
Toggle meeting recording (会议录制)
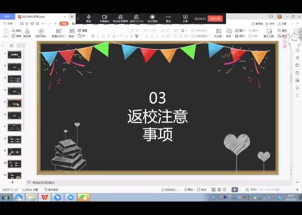tap(152, 18)
